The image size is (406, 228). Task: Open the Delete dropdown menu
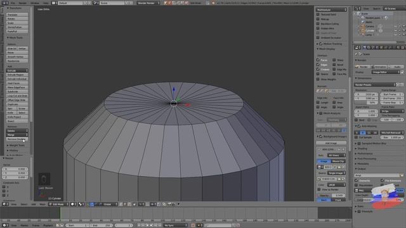pyautogui.click(x=17, y=131)
